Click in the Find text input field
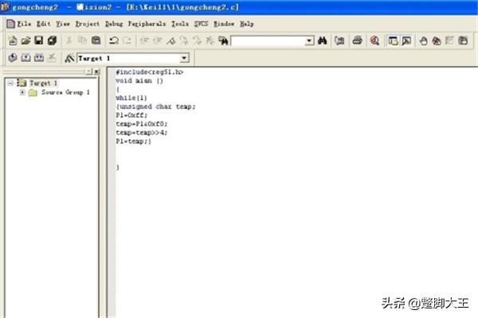Screen dimensions: 478x318 click(x=268, y=41)
